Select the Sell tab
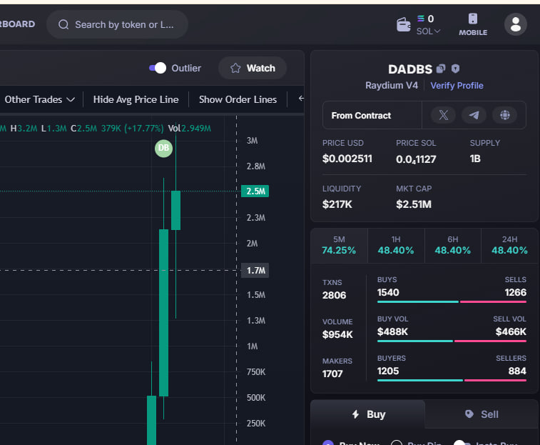Viewport: 540px width, 445px height. pos(482,414)
